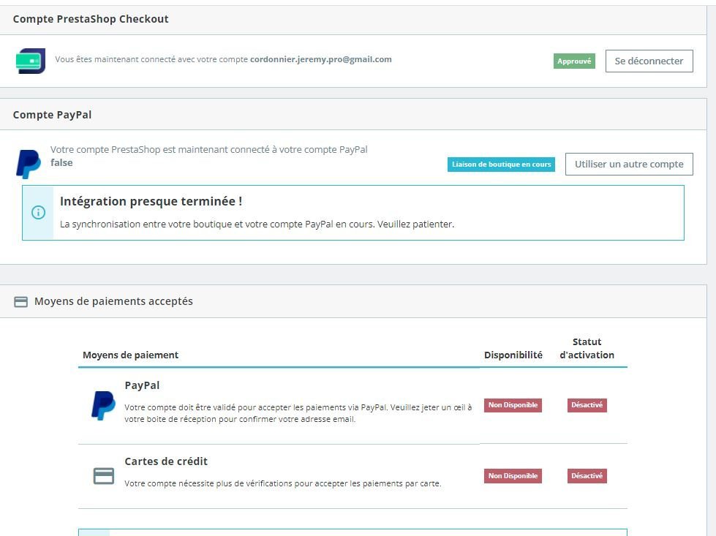This screenshot has width=716, height=536.
Task: Click the Liaison de boutique en cours badge
Action: (501, 165)
